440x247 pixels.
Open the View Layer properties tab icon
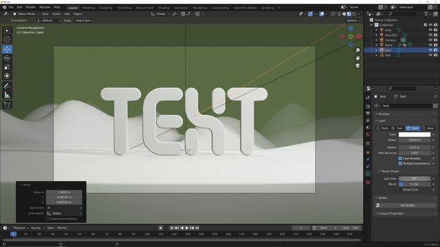[x=368, y=121]
